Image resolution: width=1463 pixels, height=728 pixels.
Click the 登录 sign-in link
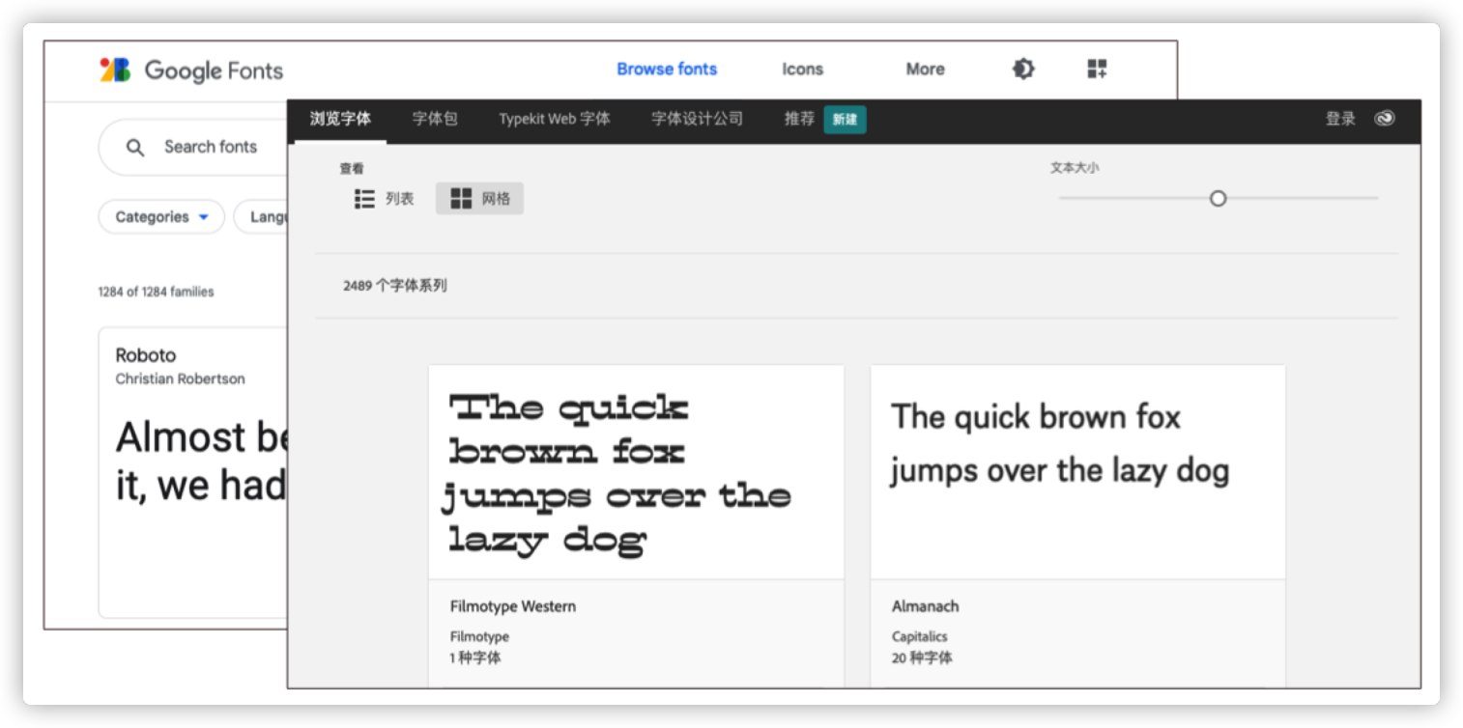(1340, 119)
